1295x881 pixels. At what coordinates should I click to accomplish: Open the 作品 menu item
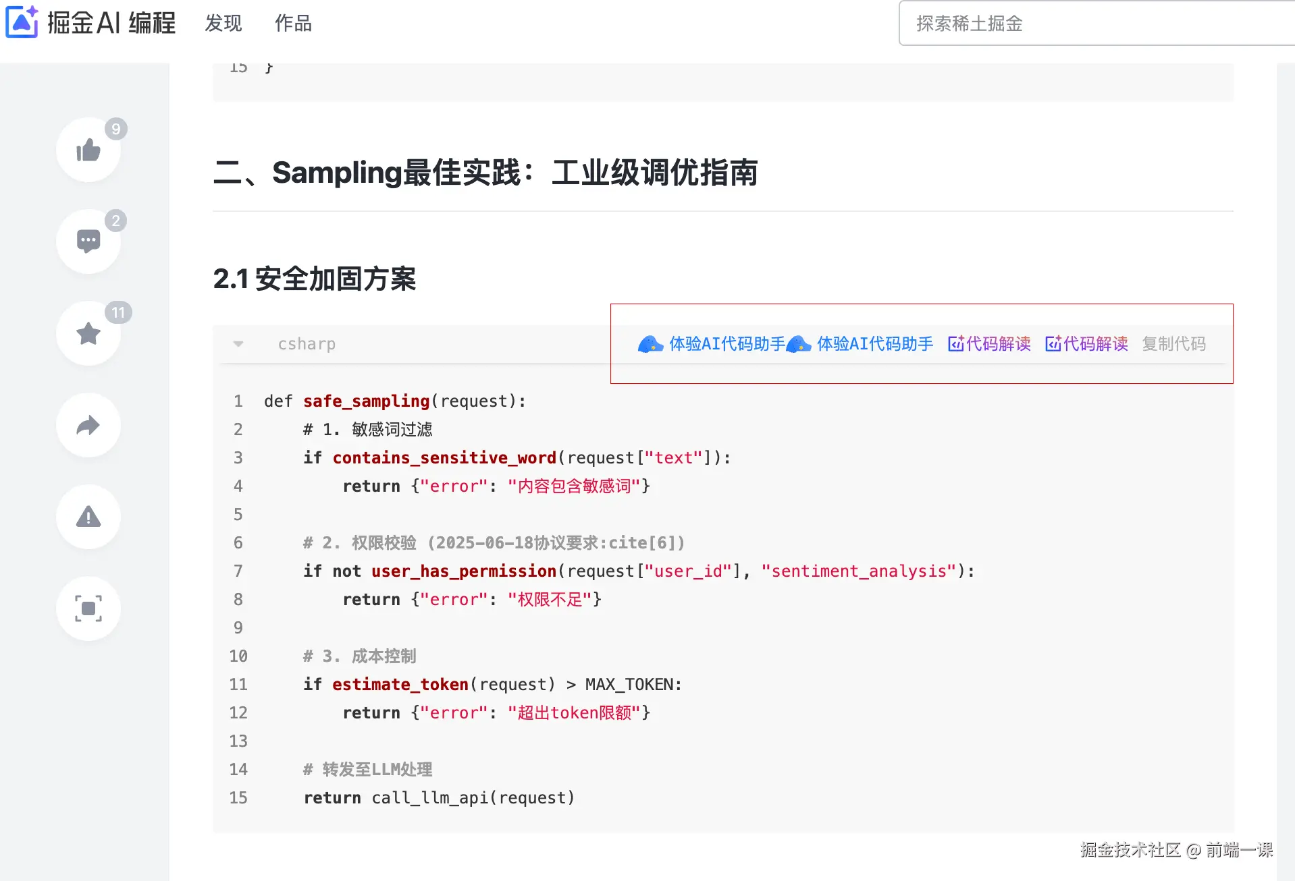pyautogui.click(x=292, y=23)
